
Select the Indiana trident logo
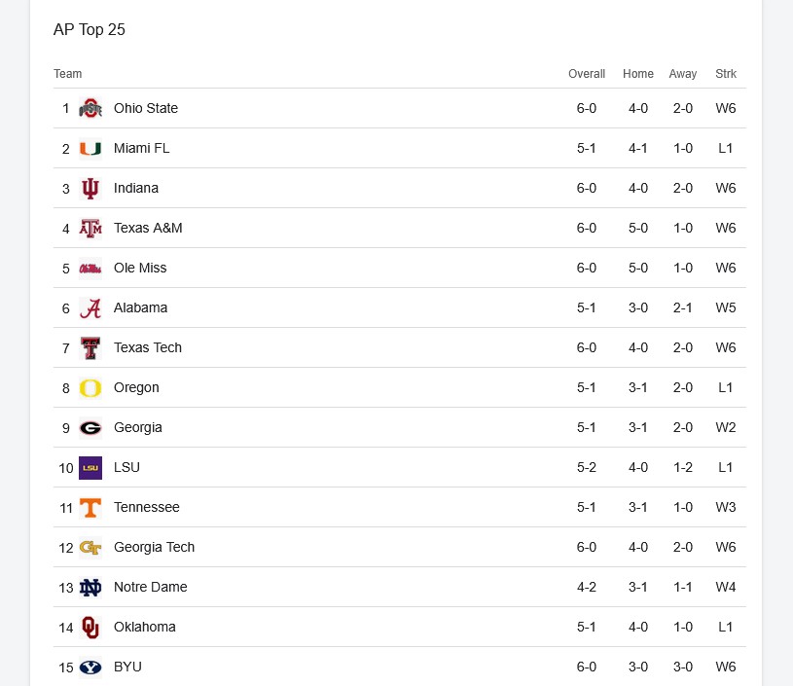[x=90, y=188]
